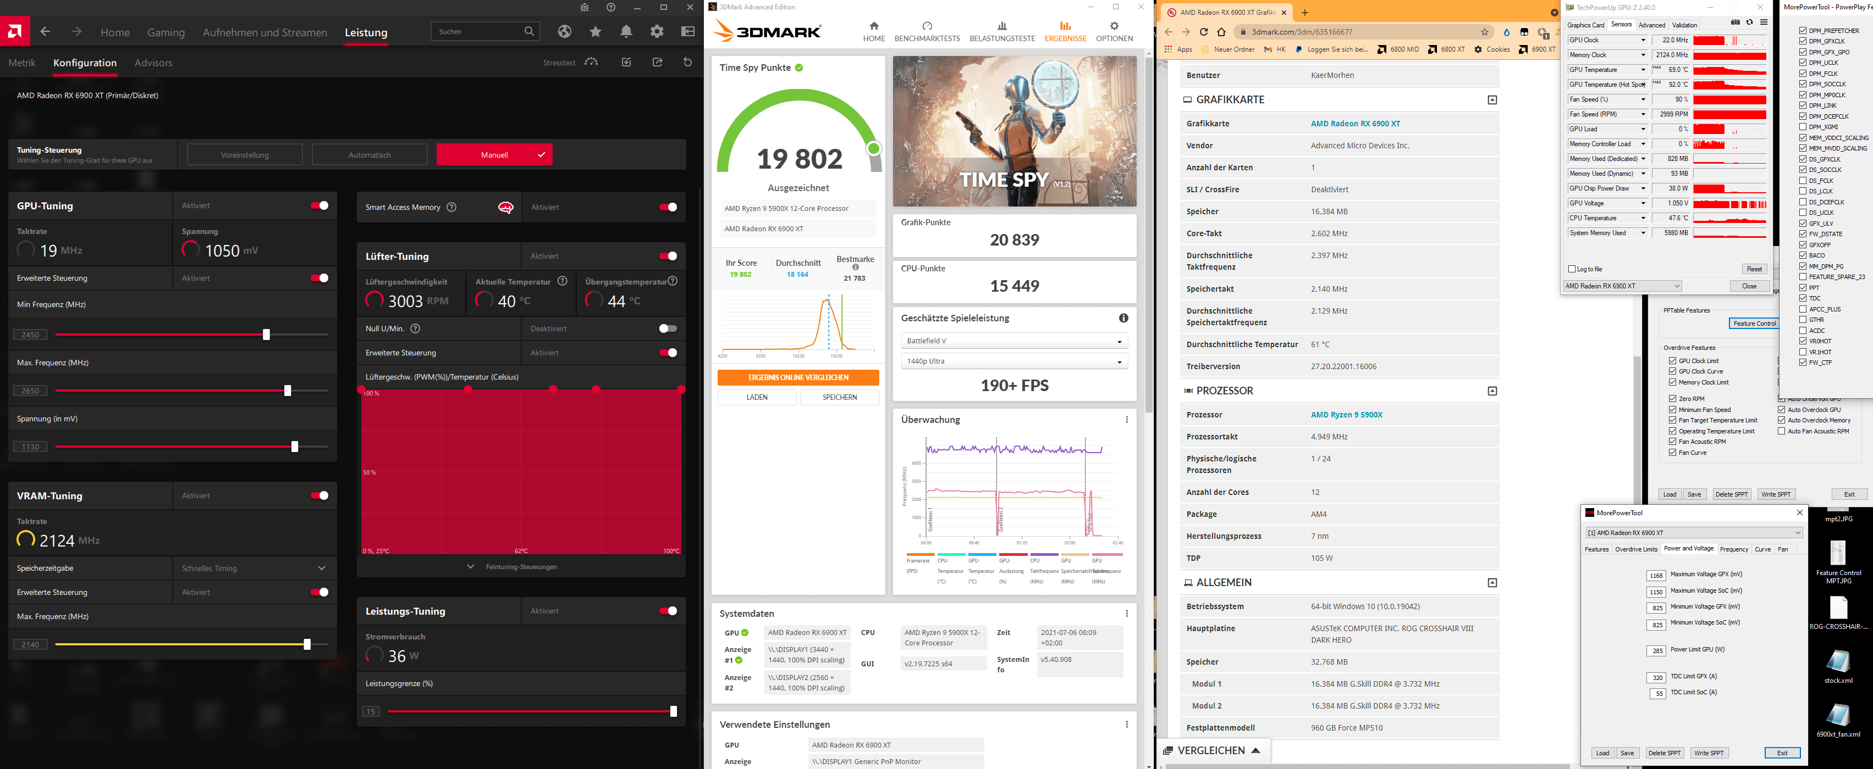This screenshot has width=1873, height=769.
Task: Click the Leistungsgrenze (%) slider handle
Action: 673,711
